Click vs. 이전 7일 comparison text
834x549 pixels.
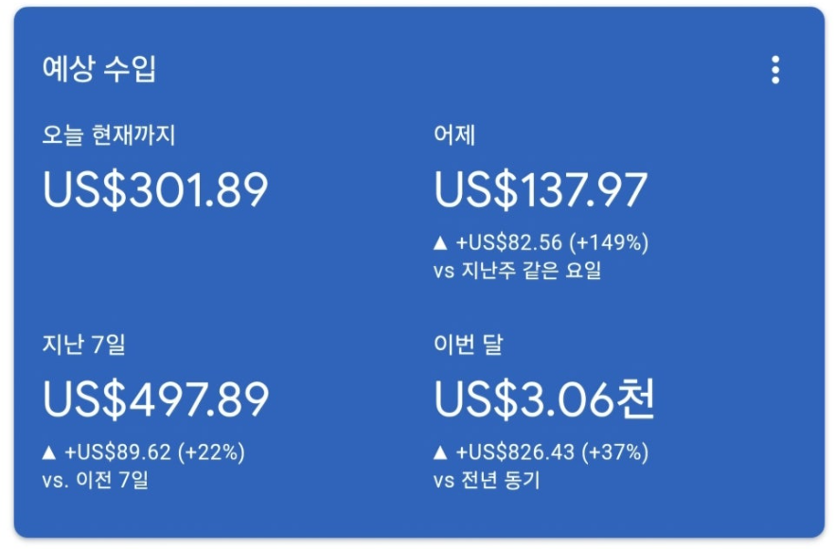(96, 480)
